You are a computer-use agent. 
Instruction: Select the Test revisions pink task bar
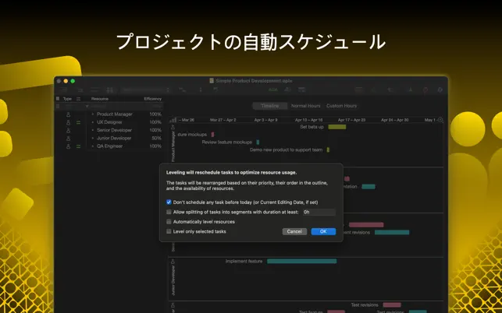[392, 305]
